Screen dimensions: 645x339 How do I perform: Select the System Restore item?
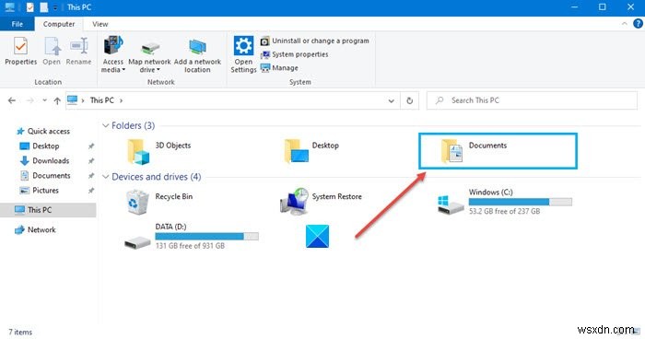tap(321, 202)
